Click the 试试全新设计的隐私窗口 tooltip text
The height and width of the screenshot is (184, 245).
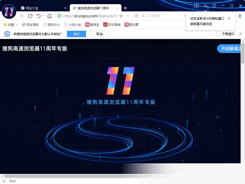point(207,19)
